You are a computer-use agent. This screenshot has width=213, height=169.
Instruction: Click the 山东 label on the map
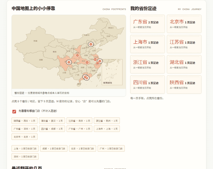94,51
